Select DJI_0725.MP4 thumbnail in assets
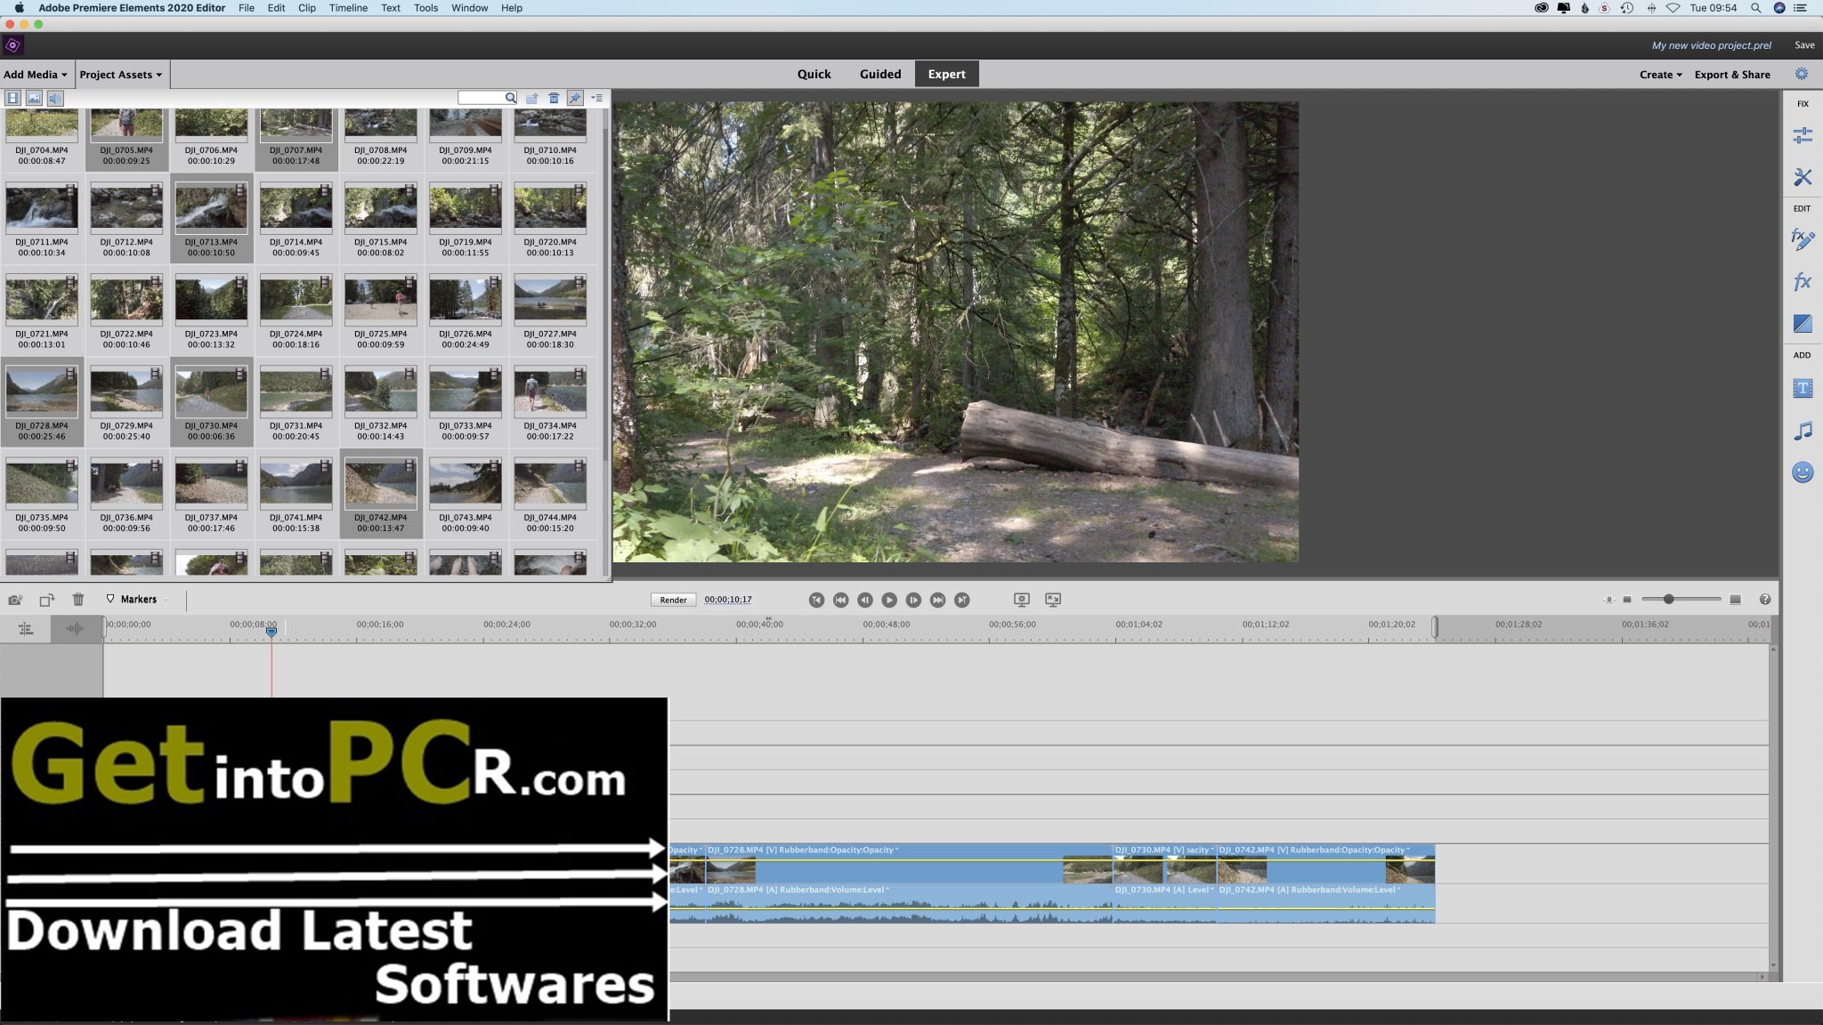This screenshot has height=1025, width=1823. point(381,300)
